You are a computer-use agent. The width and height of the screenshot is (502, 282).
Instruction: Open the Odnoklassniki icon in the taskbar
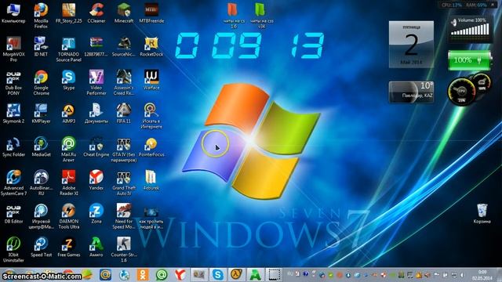click(143, 275)
